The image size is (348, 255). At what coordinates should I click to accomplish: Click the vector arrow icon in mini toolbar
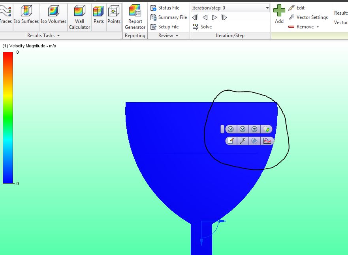tap(243, 141)
